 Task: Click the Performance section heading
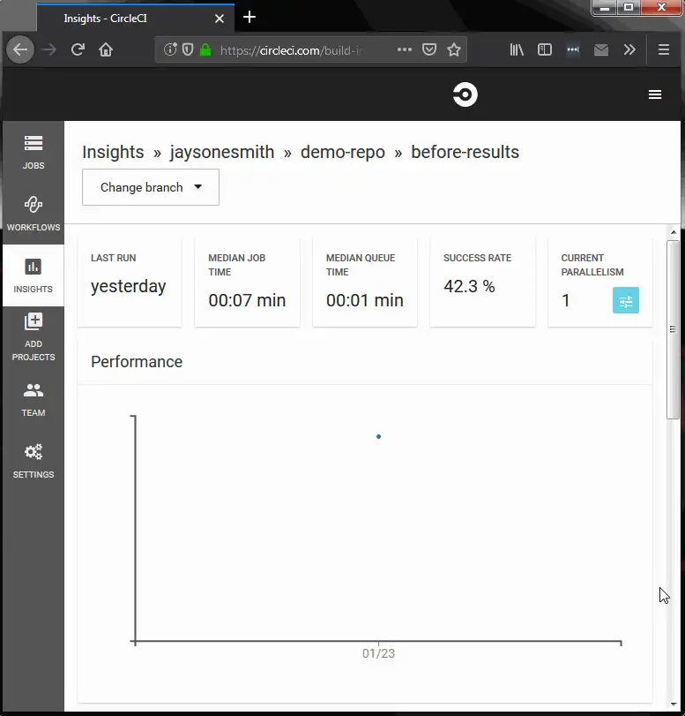(x=137, y=362)
